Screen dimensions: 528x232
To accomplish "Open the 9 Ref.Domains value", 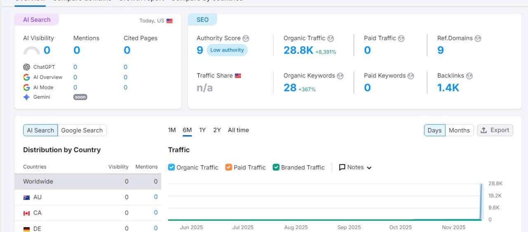I will point(441,50).
